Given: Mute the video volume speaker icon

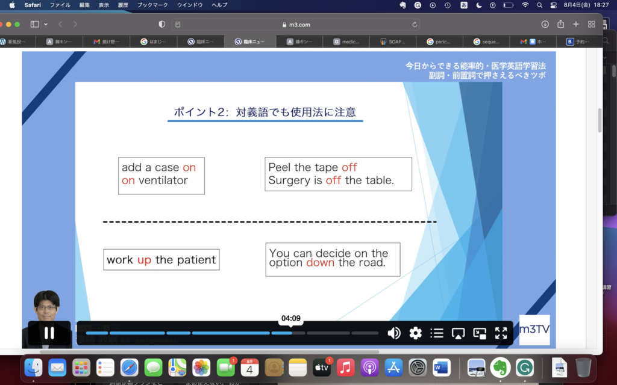Looking at the screenshot, I should click(394, 333).
